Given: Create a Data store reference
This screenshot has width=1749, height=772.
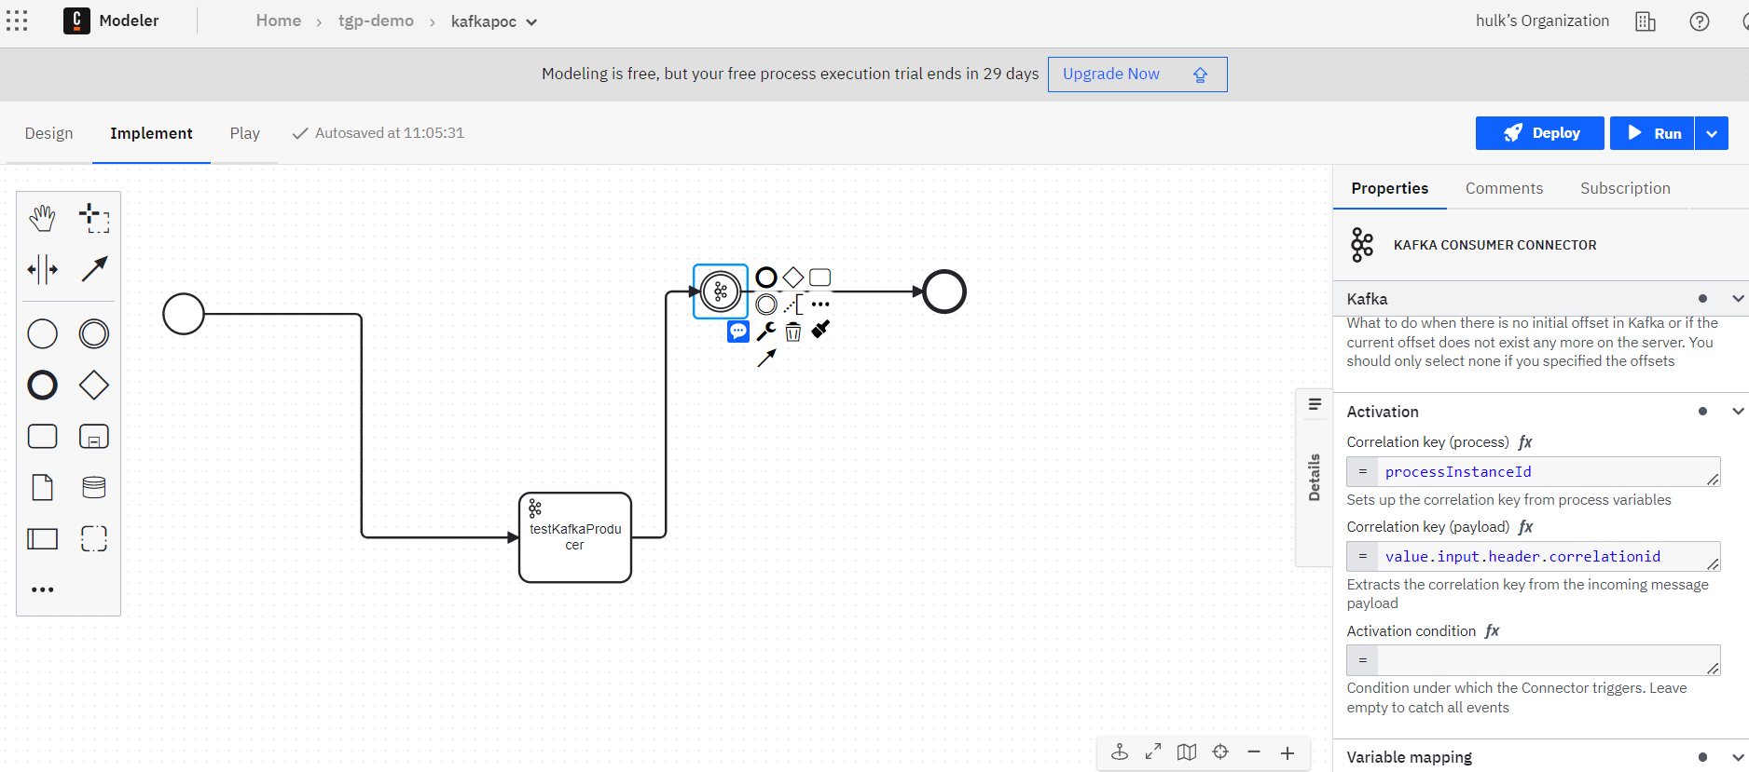Looking at the screenshot, I should (94, 487).
